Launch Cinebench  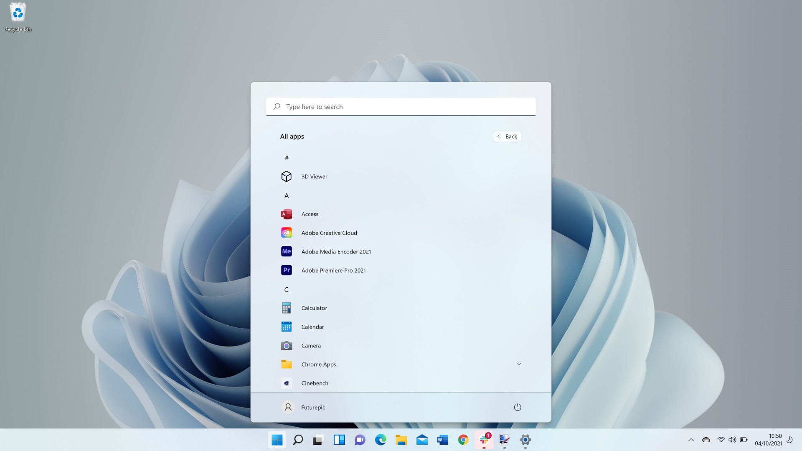(315, 383)
